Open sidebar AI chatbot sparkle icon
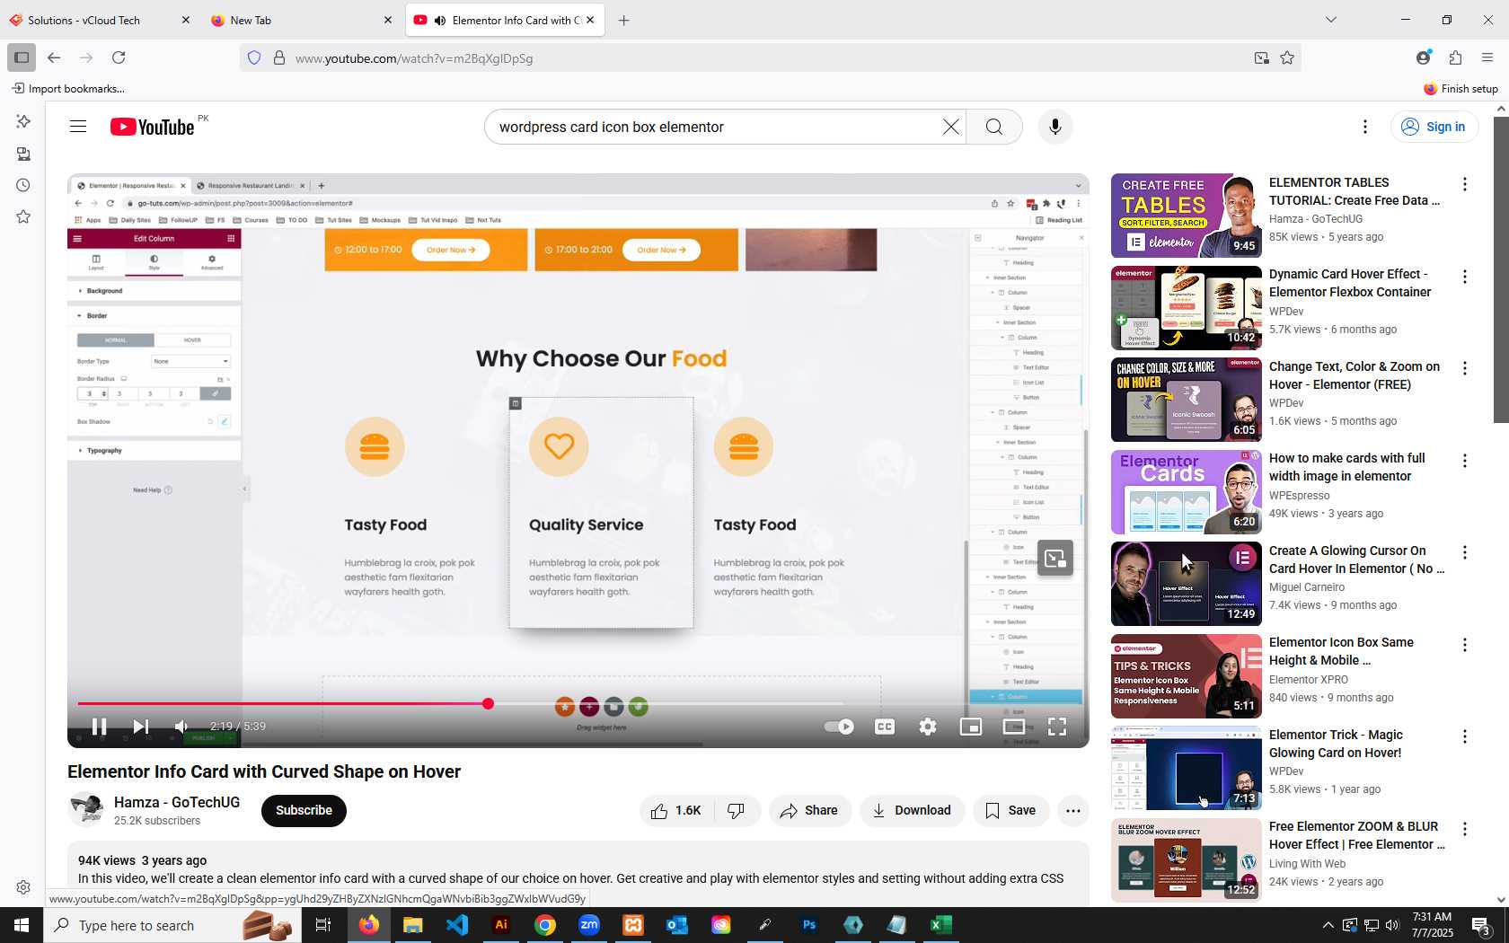 pyautogui.click(x=23, y=121)
